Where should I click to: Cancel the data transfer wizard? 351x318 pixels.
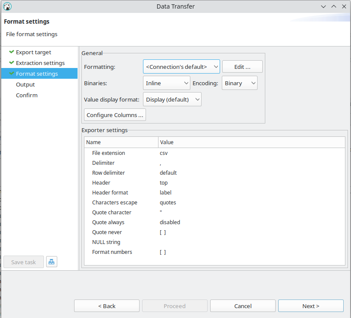(x=242, y=306)
